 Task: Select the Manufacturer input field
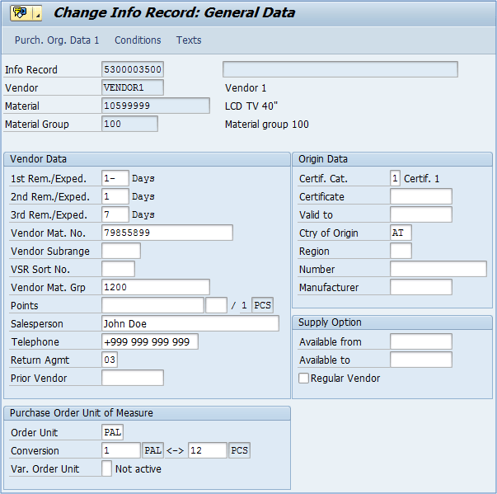pos(420,288)
